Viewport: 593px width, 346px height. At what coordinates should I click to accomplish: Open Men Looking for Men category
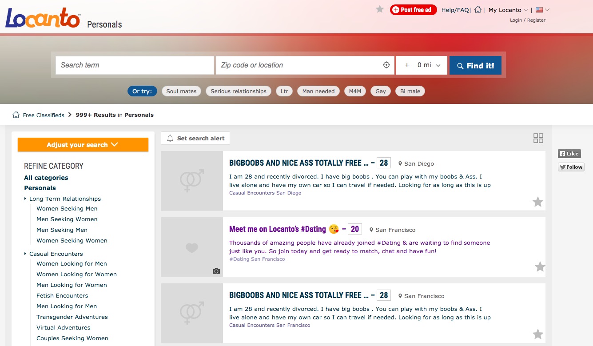(x=67, y=306)
